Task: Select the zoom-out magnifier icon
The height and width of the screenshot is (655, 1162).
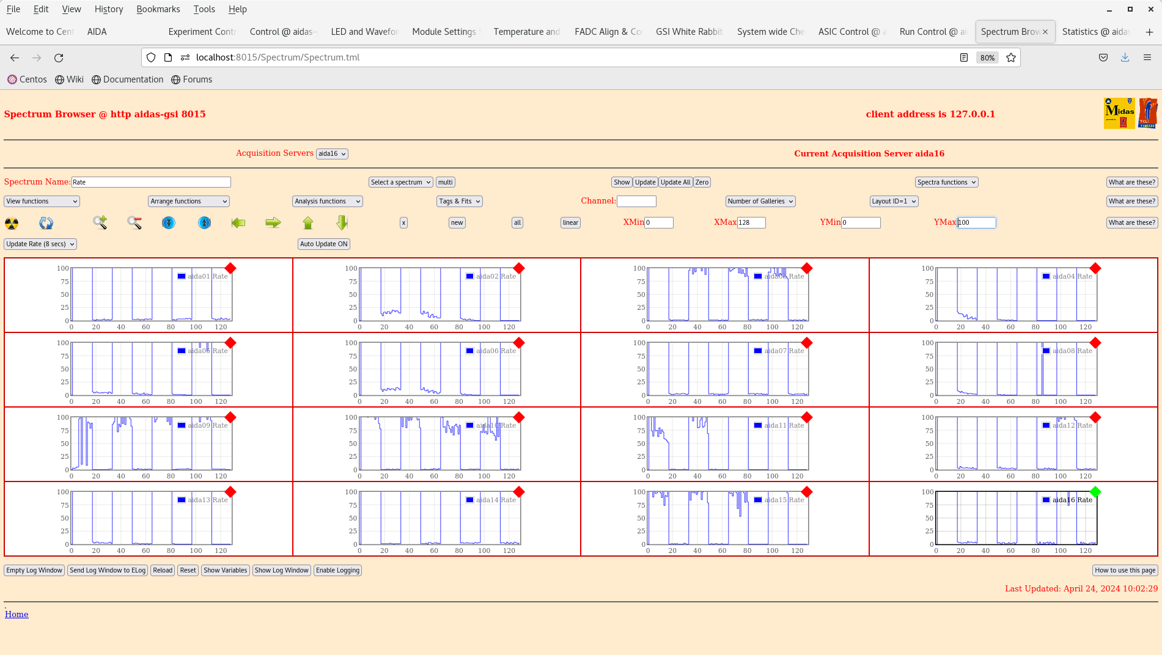Action: pos(134,223)
